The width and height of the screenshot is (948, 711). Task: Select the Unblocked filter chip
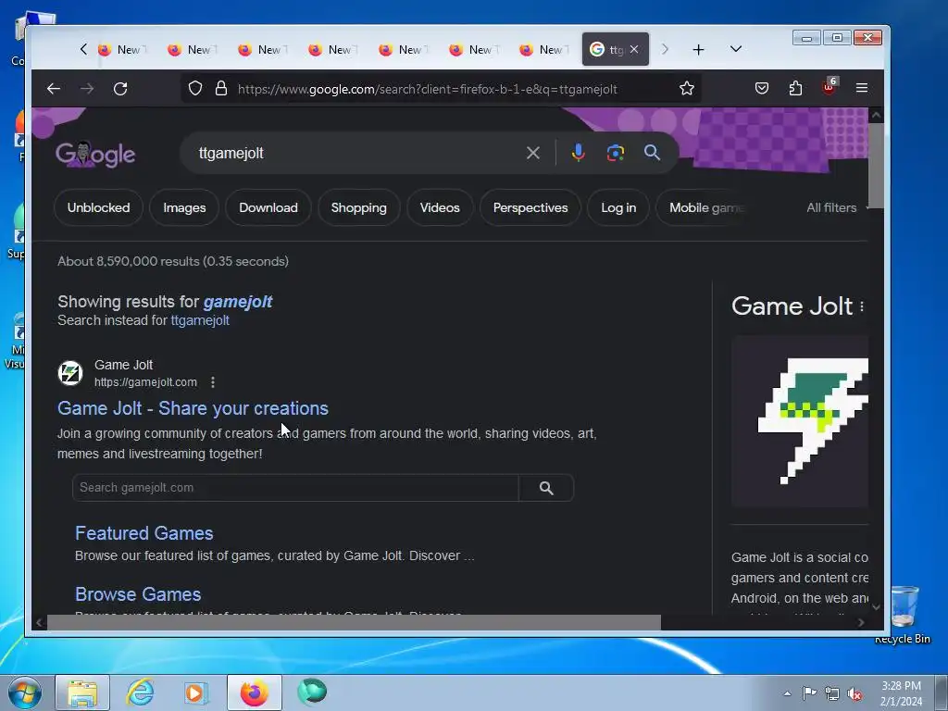98,207
